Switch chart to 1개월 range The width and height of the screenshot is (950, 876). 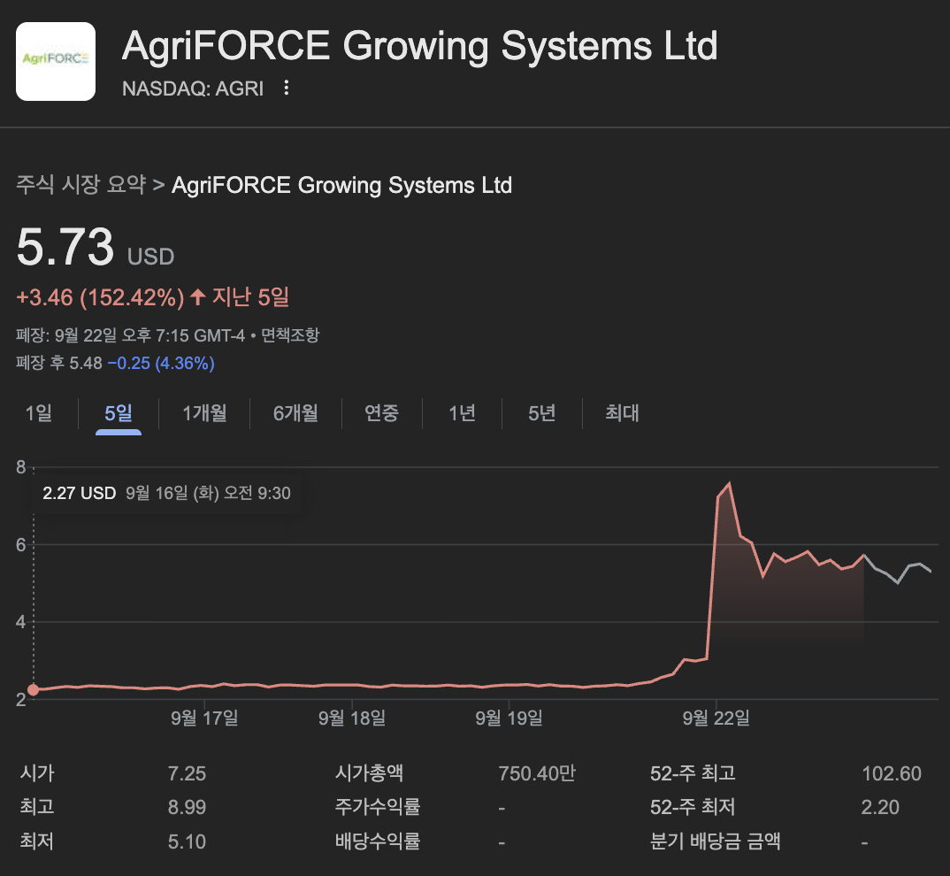(205, 413)
